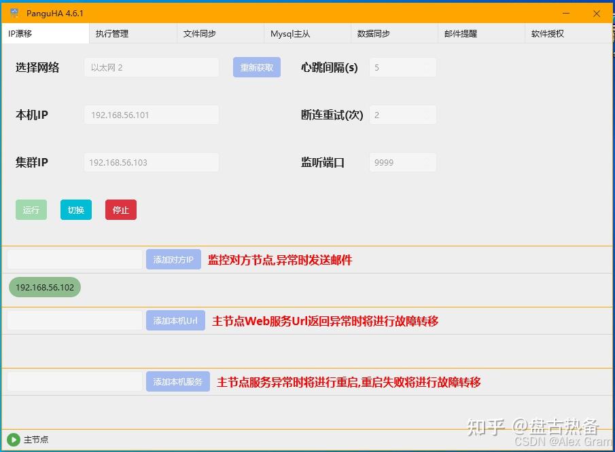Select the 192.168.56.102 IP tag
The width and height of the screenshot is (615, 452).
[x=45, y=287]
